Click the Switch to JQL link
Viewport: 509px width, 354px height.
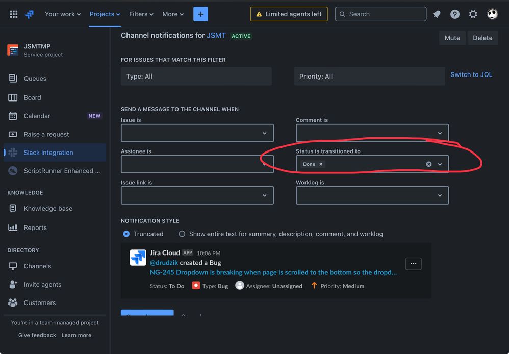click(471, 74)
